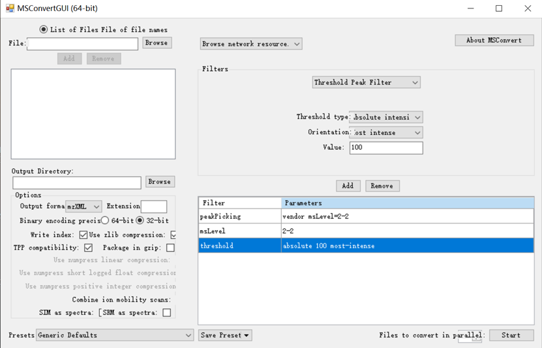This screenshot has width=542, height=348.
Task: Click Remove button below filter settings
Action: click(x=382, y=186)
